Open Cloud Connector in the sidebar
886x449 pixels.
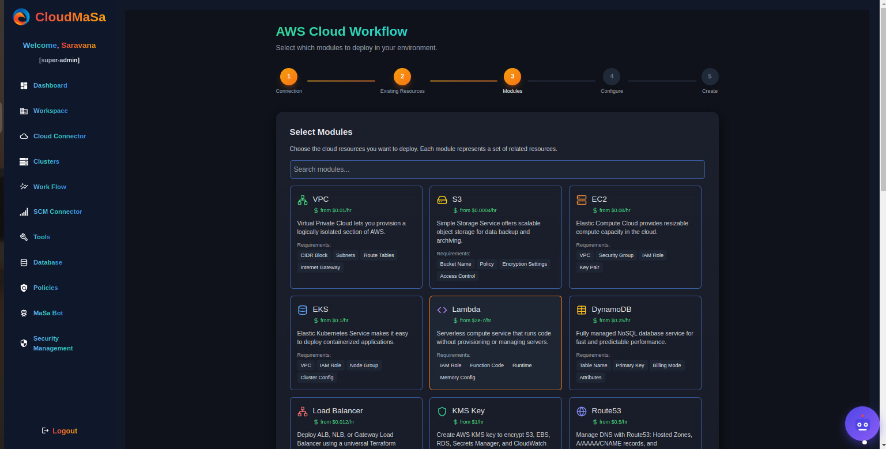(x=59, y=136)
